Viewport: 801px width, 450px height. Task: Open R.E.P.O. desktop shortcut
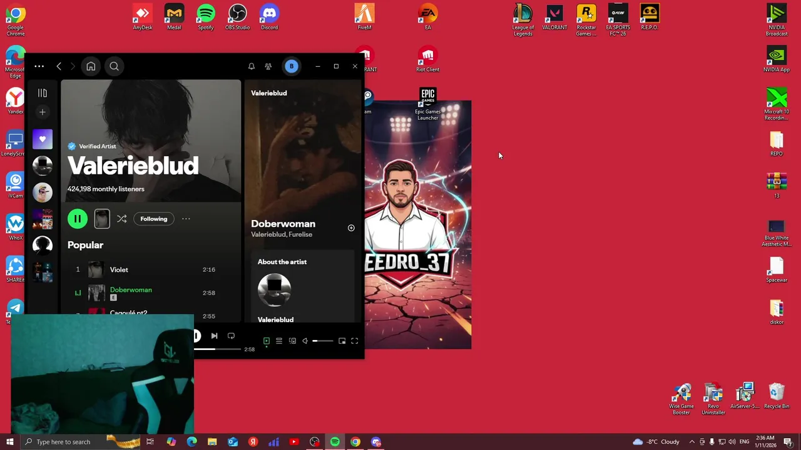[650, 17]
